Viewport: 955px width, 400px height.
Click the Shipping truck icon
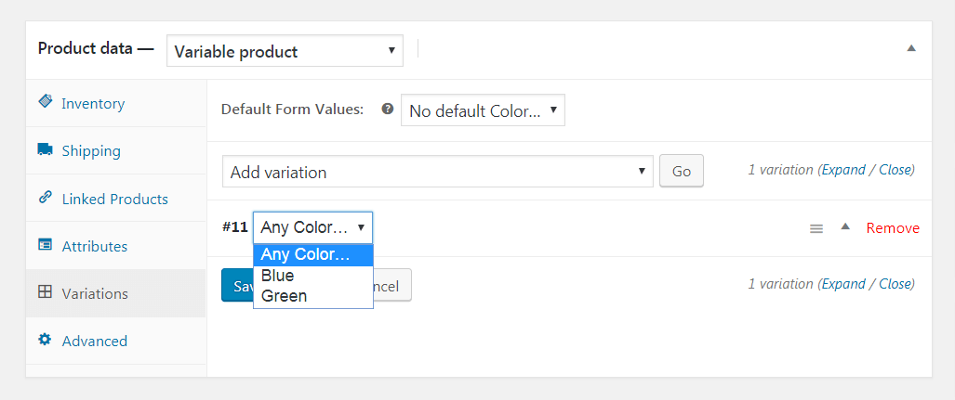point(45,149)
